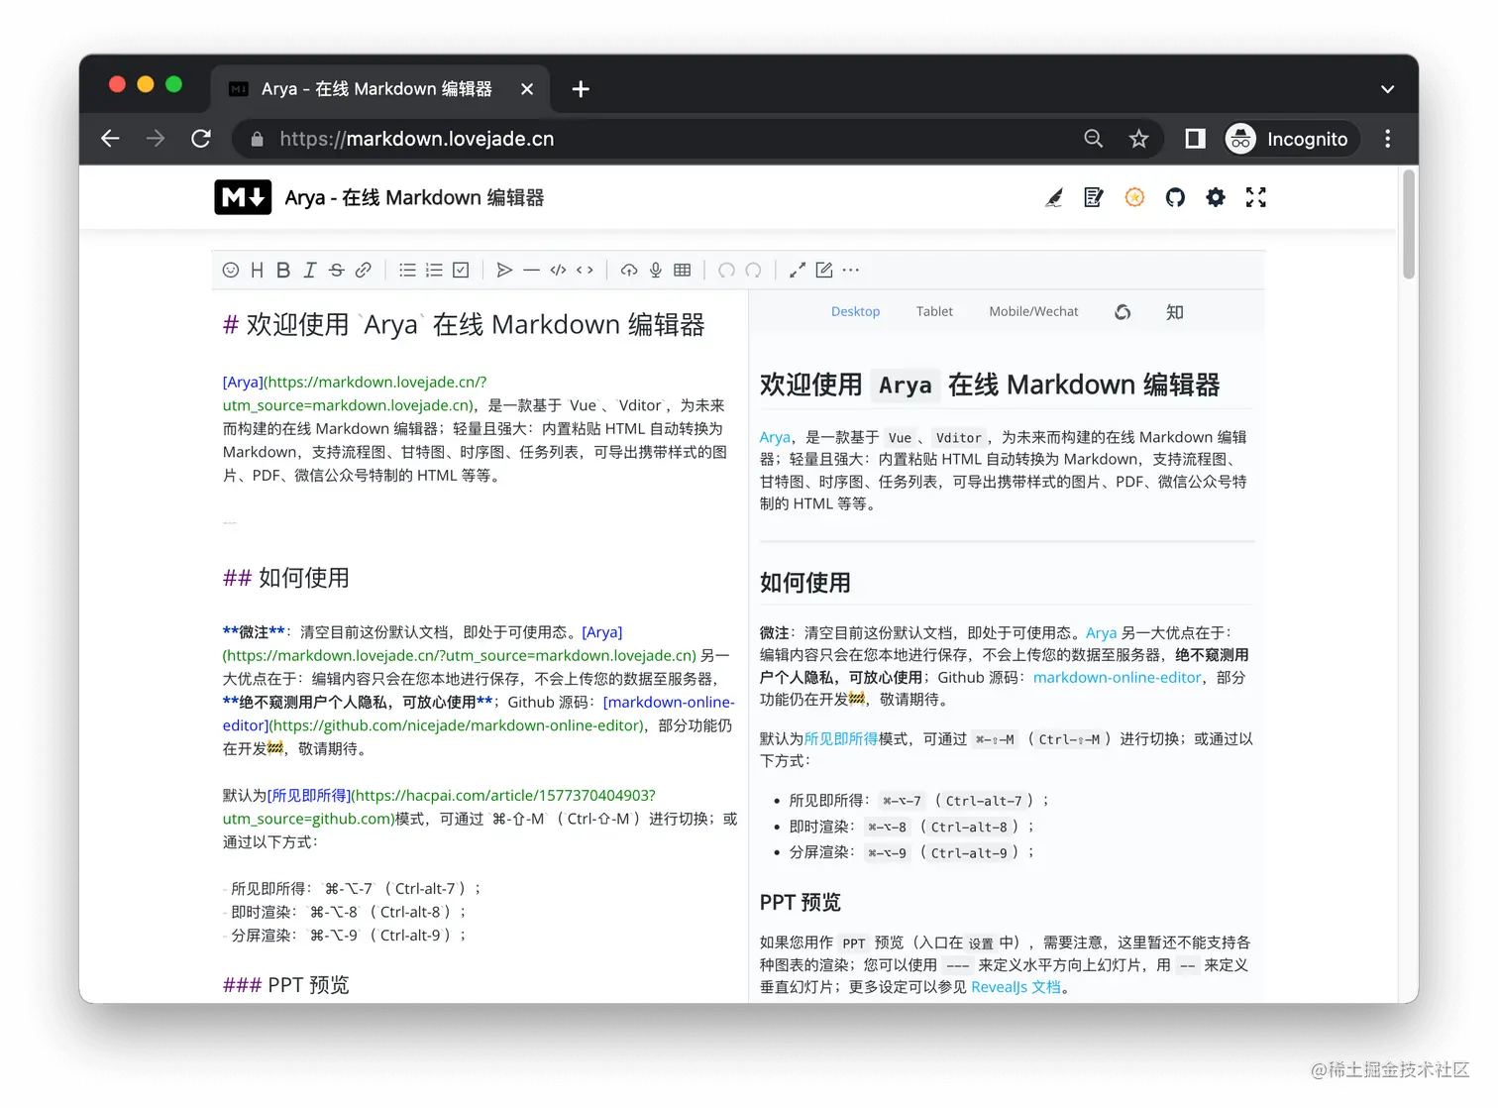Apply italic formatting
The height and width of the screenshot is (1108, 1498).
[310, 270]
